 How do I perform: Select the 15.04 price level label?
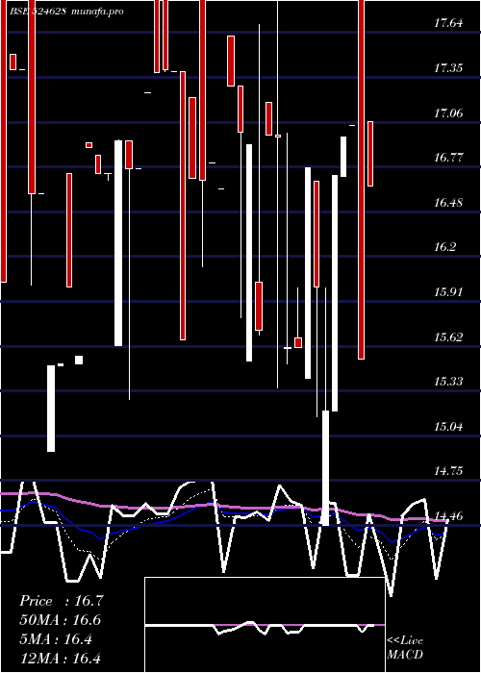448,426
